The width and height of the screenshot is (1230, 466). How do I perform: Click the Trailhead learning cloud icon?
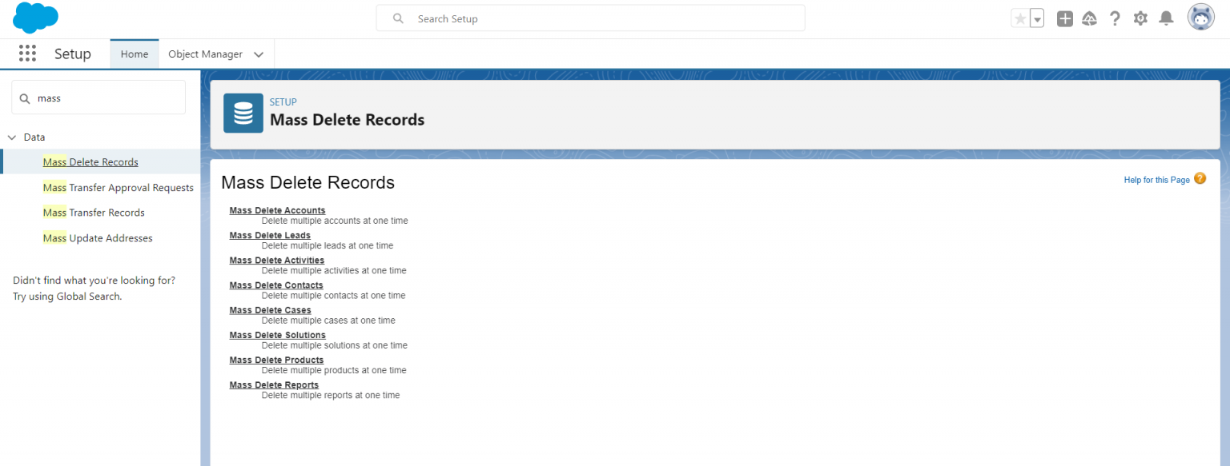click(x=1090, y=17)
